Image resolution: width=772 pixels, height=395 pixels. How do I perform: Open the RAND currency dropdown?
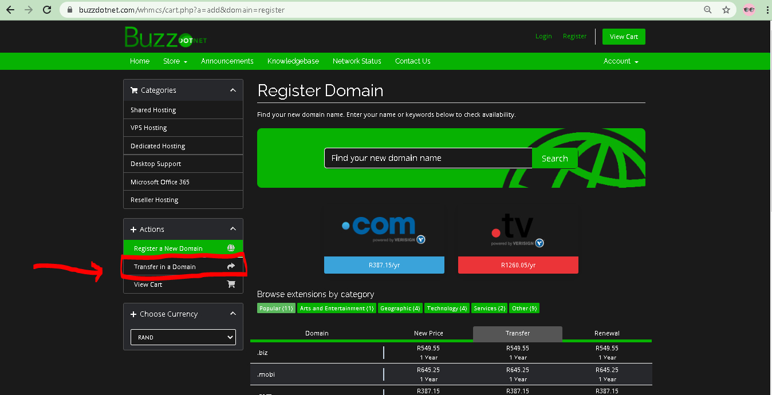click(x=183, y=337)
